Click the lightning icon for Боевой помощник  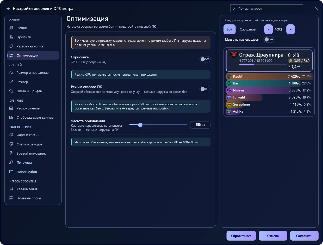(x=11, y=153)
